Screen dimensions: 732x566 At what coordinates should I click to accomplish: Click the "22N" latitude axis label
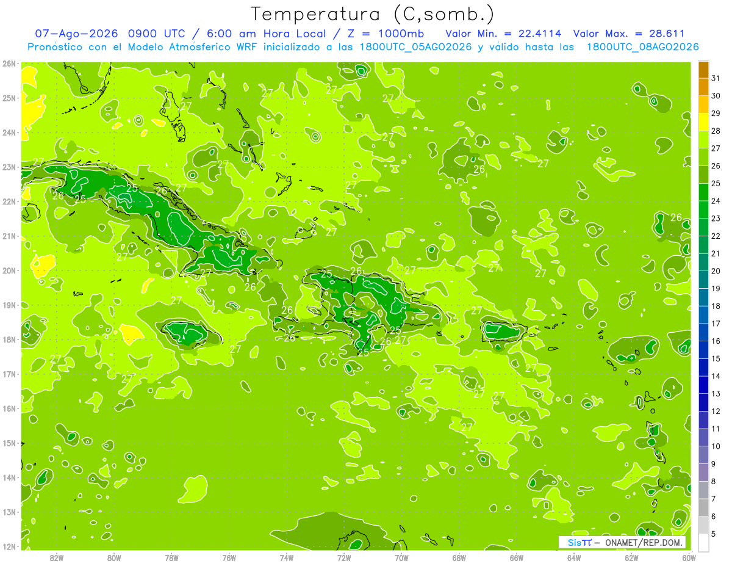click(9, 201)
